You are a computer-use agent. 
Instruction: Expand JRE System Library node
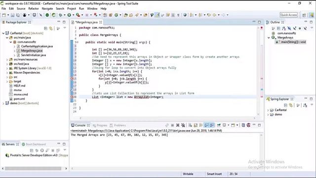tap(7, 68)
